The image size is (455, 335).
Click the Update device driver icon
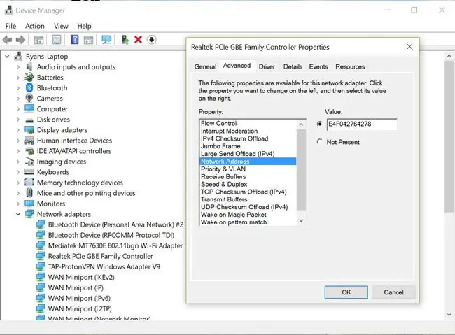click(125, 39)
